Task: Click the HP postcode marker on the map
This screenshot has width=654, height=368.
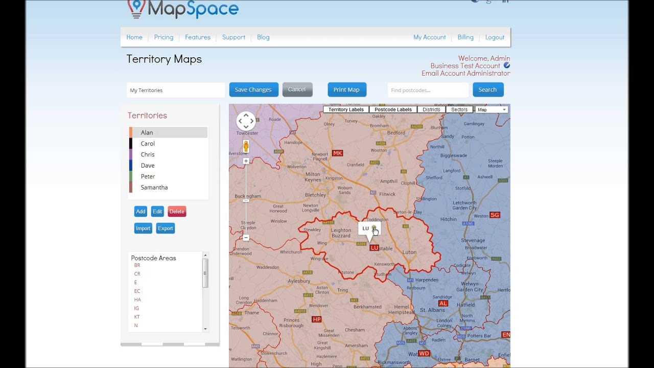Action: tap(316, 319)
